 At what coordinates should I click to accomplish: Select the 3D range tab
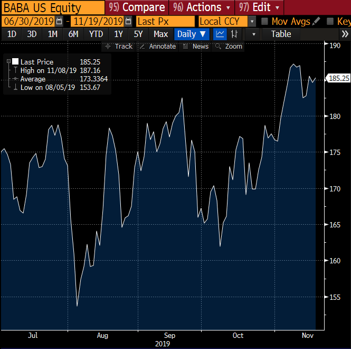(x=32, y=34)
